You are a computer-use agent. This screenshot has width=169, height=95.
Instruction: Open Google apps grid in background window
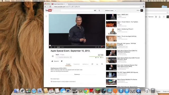156,17
